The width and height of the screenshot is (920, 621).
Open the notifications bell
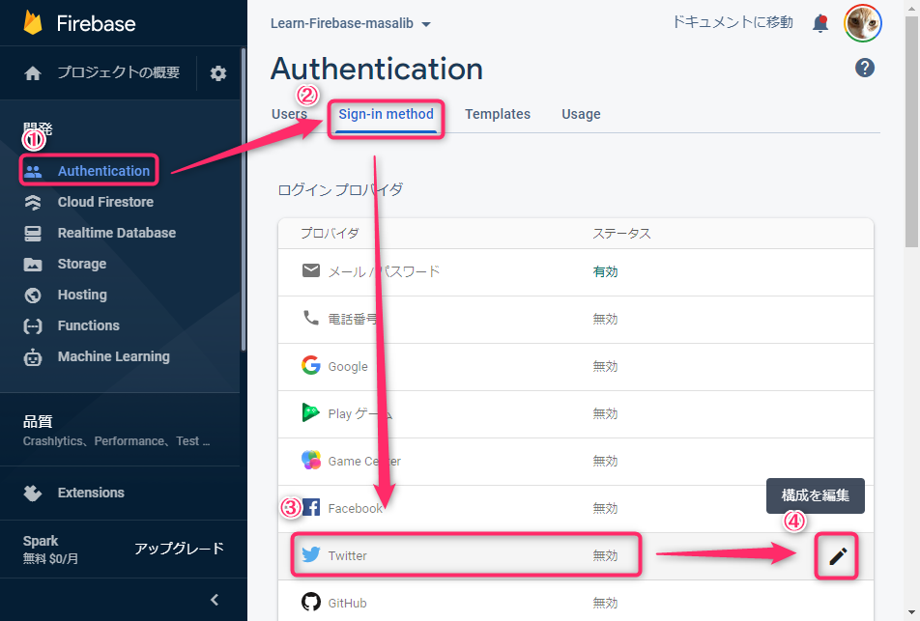coord(820,23)
